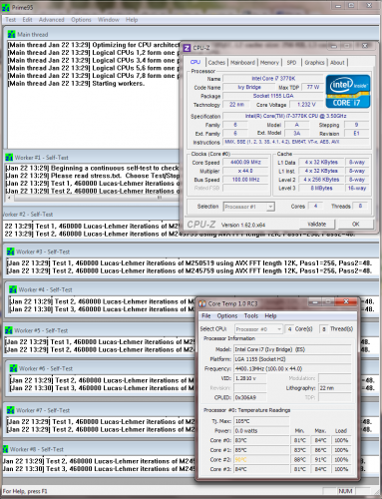
Task: Open the Advanced menu in Prime95
Action: point(51,20)
